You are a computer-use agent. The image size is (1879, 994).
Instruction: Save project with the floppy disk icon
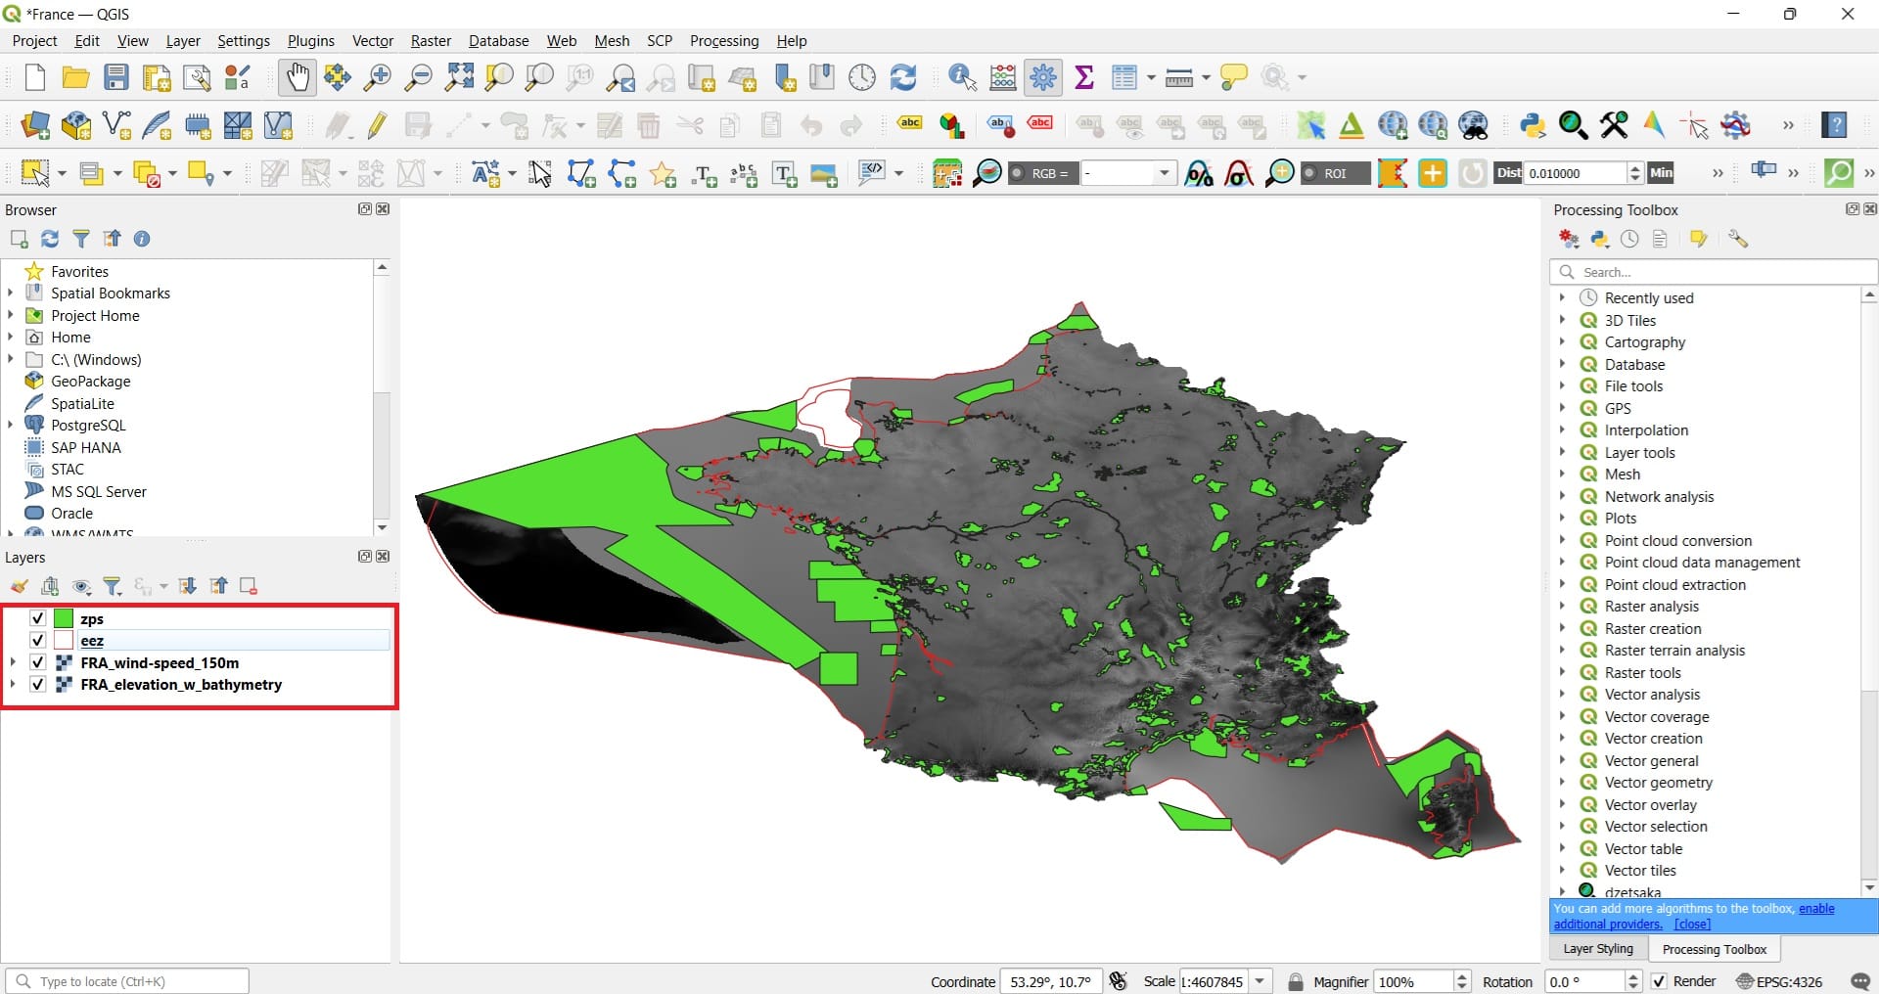(116, 77)
